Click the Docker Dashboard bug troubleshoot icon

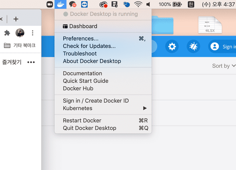pos(194,47)
